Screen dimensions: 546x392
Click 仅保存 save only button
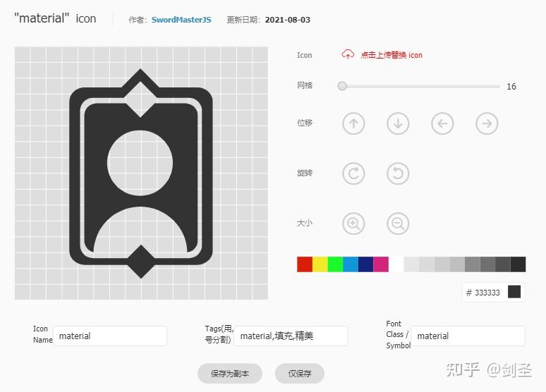point(300,374)
